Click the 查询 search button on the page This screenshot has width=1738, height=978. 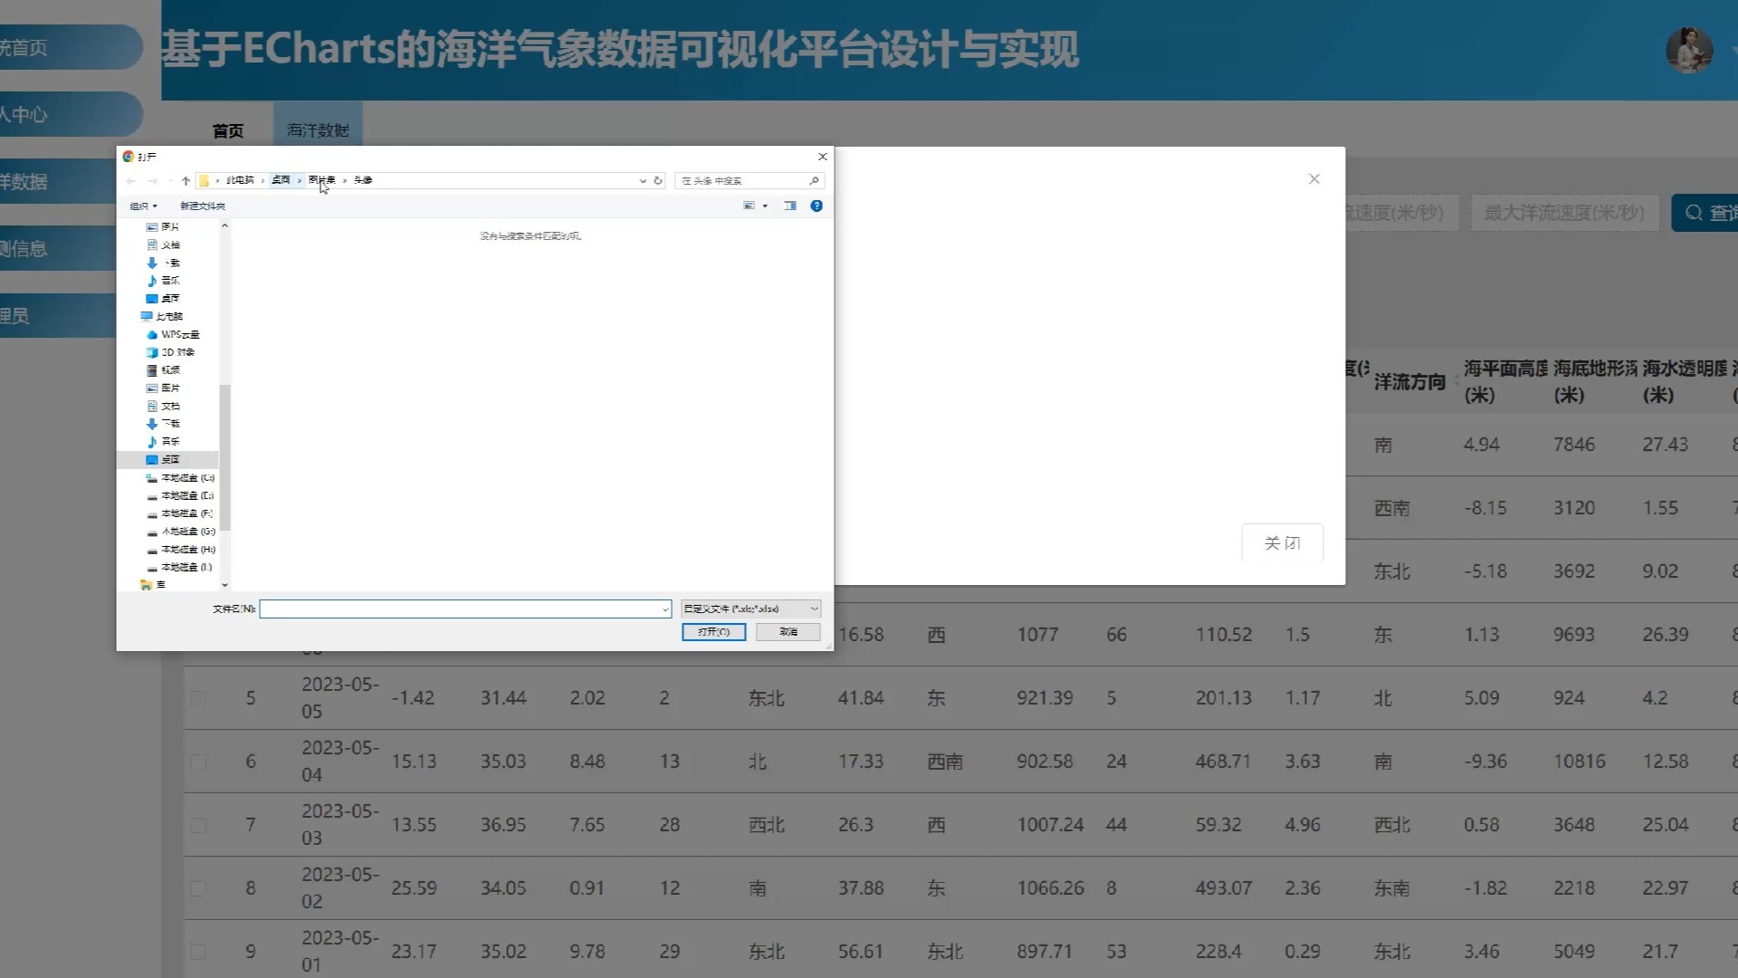[x=1705, y=213]
